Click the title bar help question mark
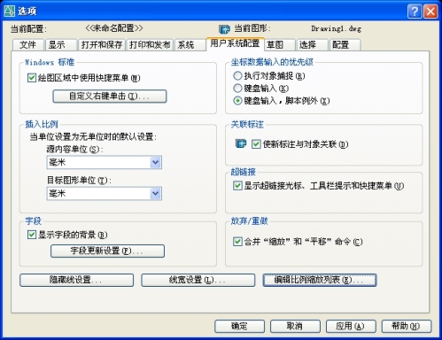Image resolution: width=442 pixels, height=340 pixels. 415,12
